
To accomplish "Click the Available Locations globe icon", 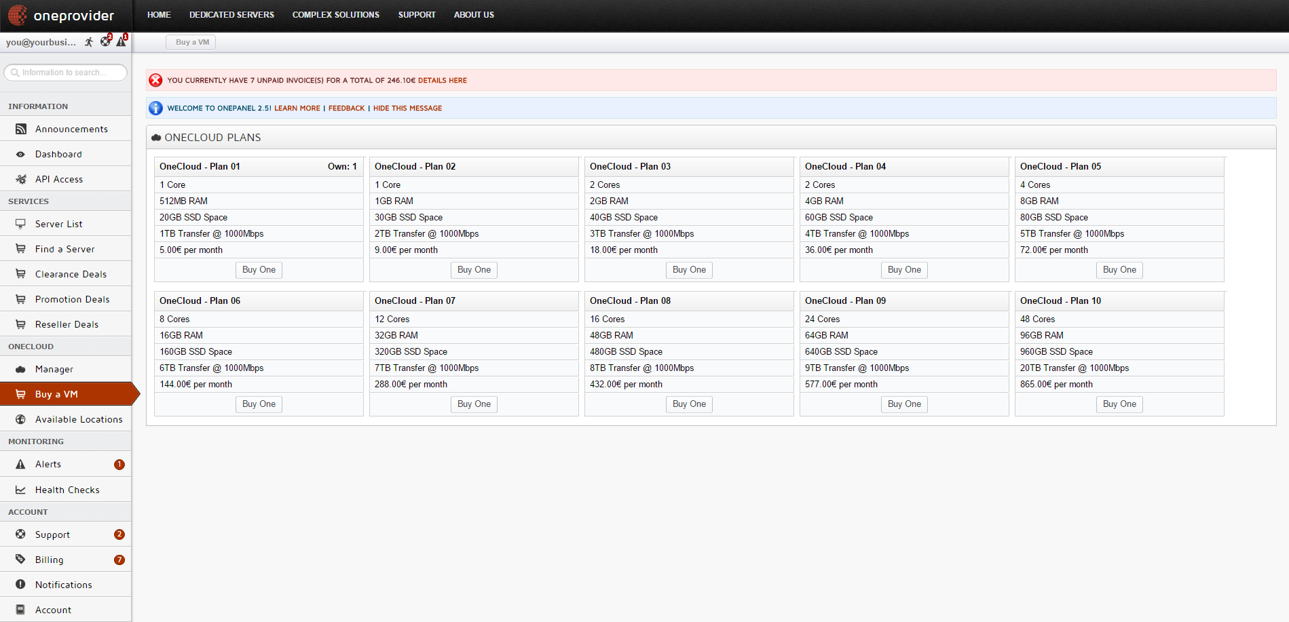I will click(21, 419).
